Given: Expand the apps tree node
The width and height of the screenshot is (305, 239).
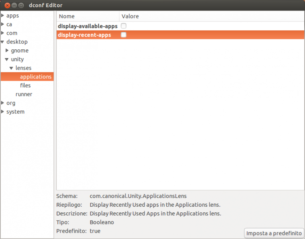Looking at the screenshot, I should coord(2,16).
